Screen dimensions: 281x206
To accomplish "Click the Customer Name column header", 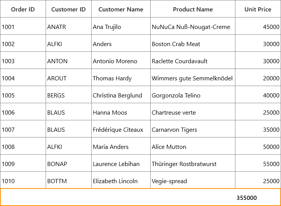I will [x=121, y=9].
